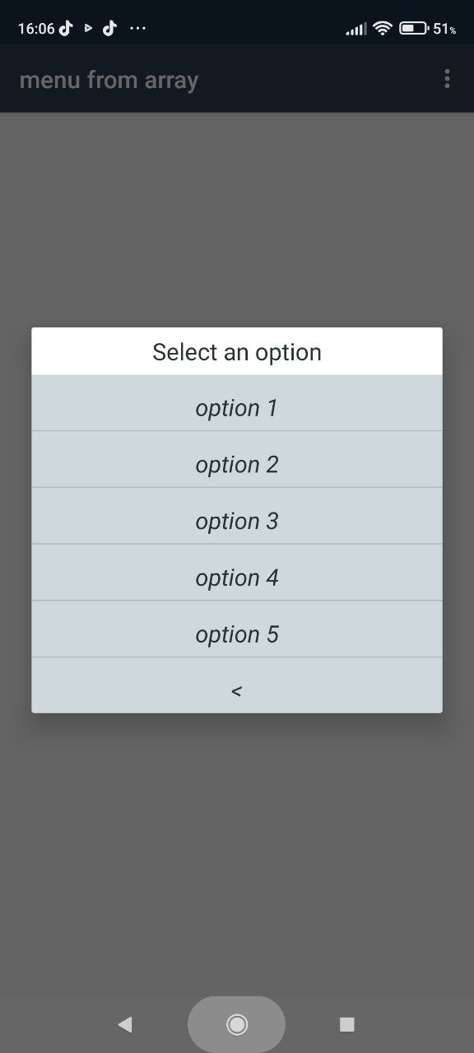Tap the first TikTok status icon
Image resolution: width=474 pixels, height=1053 pixels.
67,28
